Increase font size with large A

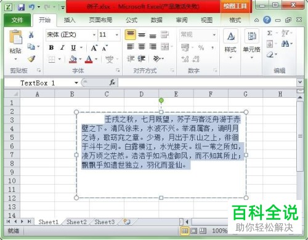pos(94,48)
